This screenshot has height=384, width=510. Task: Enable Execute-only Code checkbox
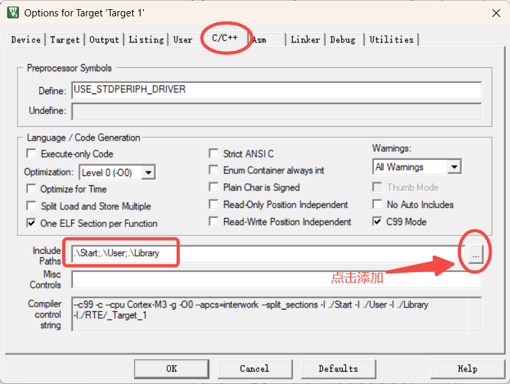point(31,154)
